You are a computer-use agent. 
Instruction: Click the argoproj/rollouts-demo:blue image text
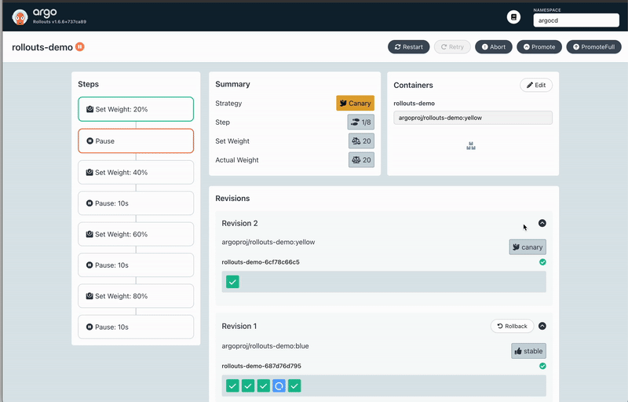point(265,346)
